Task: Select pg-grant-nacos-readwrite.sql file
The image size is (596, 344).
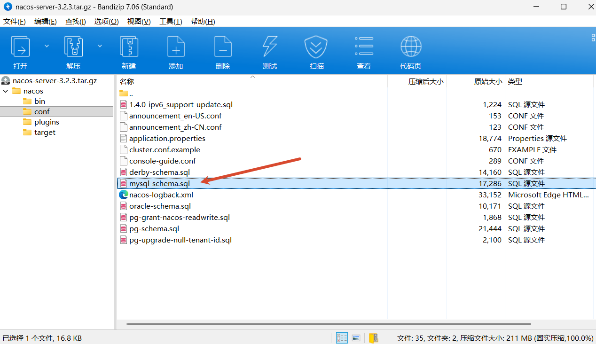Action: [179, 217]
